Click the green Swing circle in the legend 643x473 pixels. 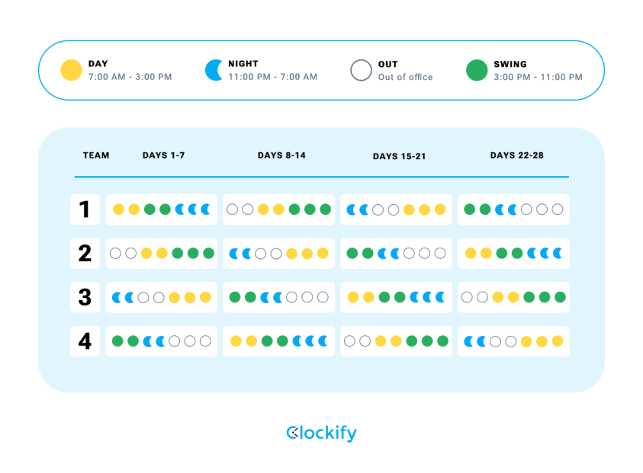pyautogui.click(x=477, y=70)
